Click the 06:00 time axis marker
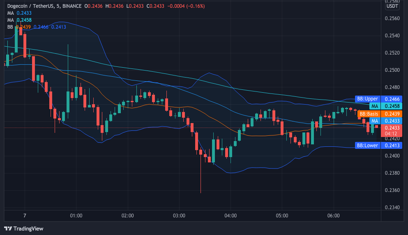 333,216
